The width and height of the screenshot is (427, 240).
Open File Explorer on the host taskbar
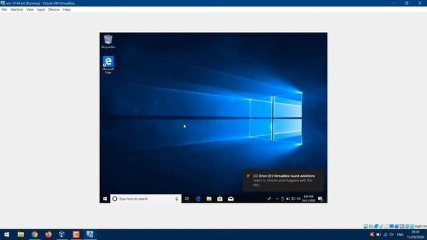pyautogui.click(x=21, y=234)
